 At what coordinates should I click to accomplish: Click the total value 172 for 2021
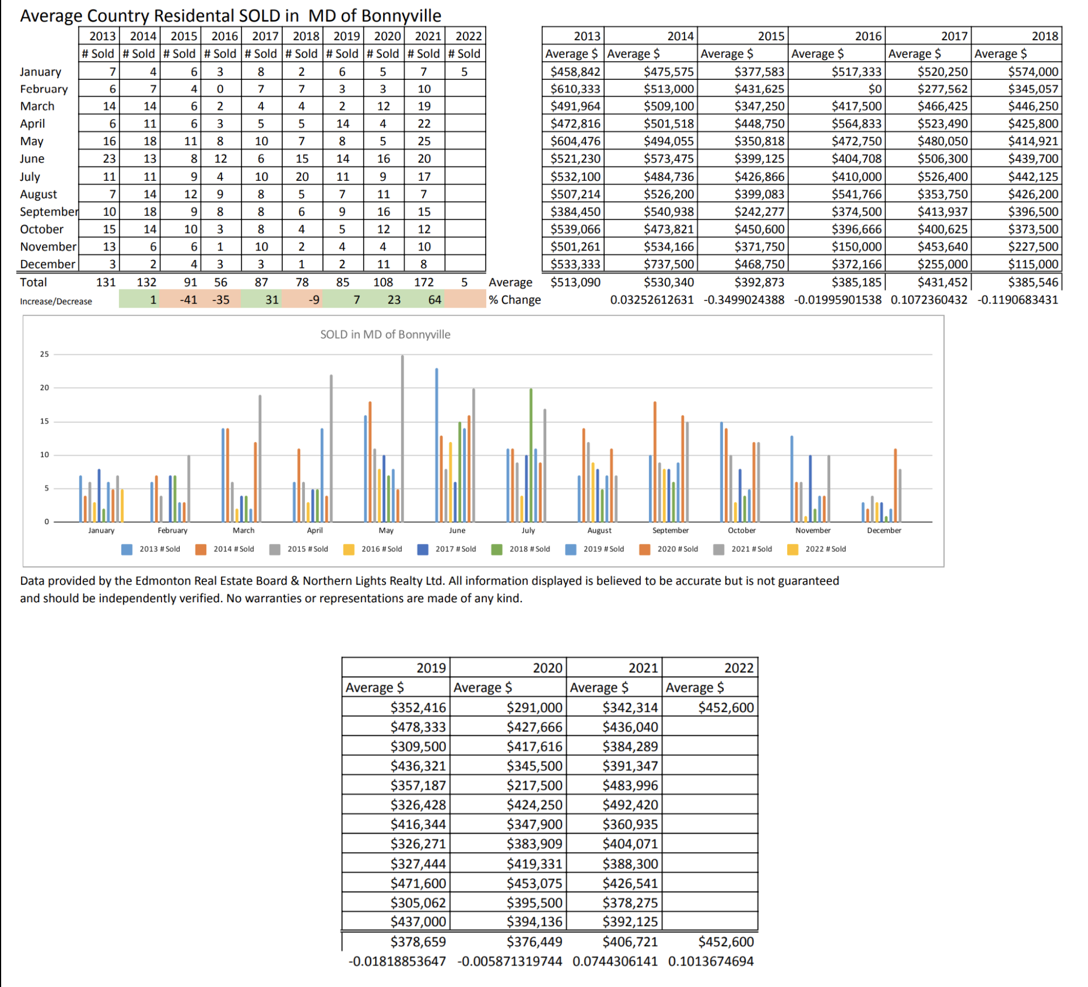click(x=424, y=282)
